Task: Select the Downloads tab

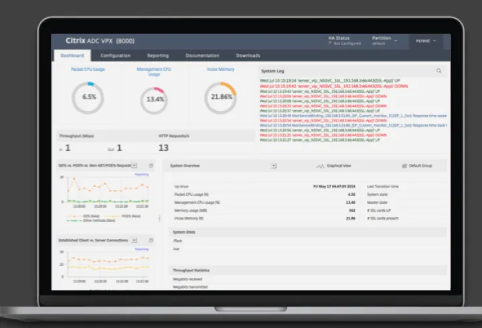Action: click(248, 55)
